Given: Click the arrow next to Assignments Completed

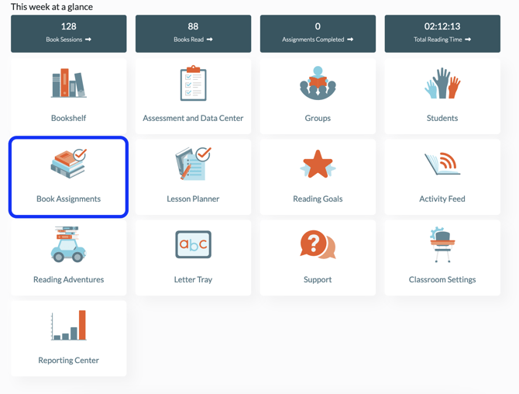Looking at the screenshot, I should click(350, 40).
